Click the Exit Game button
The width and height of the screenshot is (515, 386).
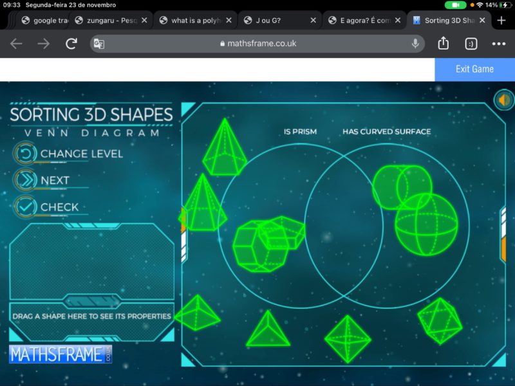[x=474, y=69]
